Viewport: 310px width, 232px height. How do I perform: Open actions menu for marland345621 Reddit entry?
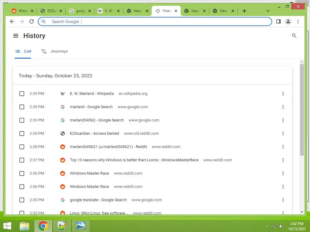tap(283, 147)
